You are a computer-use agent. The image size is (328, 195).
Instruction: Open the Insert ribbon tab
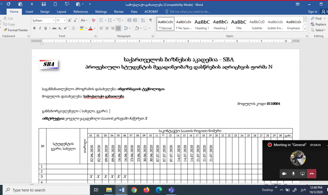[x=29, y=12]
